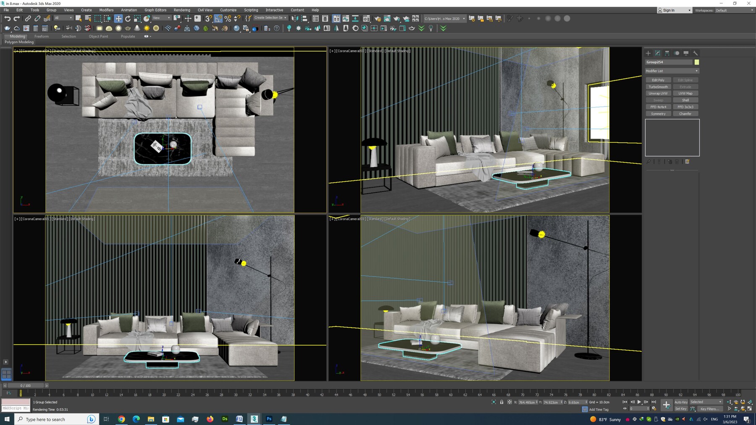
Task: Activate the Rotate tool
Action: [x=128, y=18]
